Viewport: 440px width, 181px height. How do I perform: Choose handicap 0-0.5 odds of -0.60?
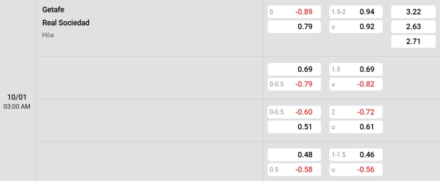point(294,112)
